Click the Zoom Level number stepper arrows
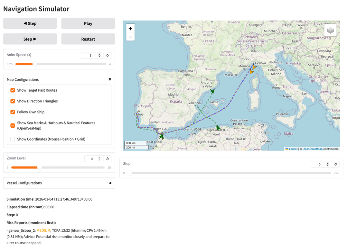The width and height of the screenshot is (347, 245). pyautogui.click(x=99, y=159)
